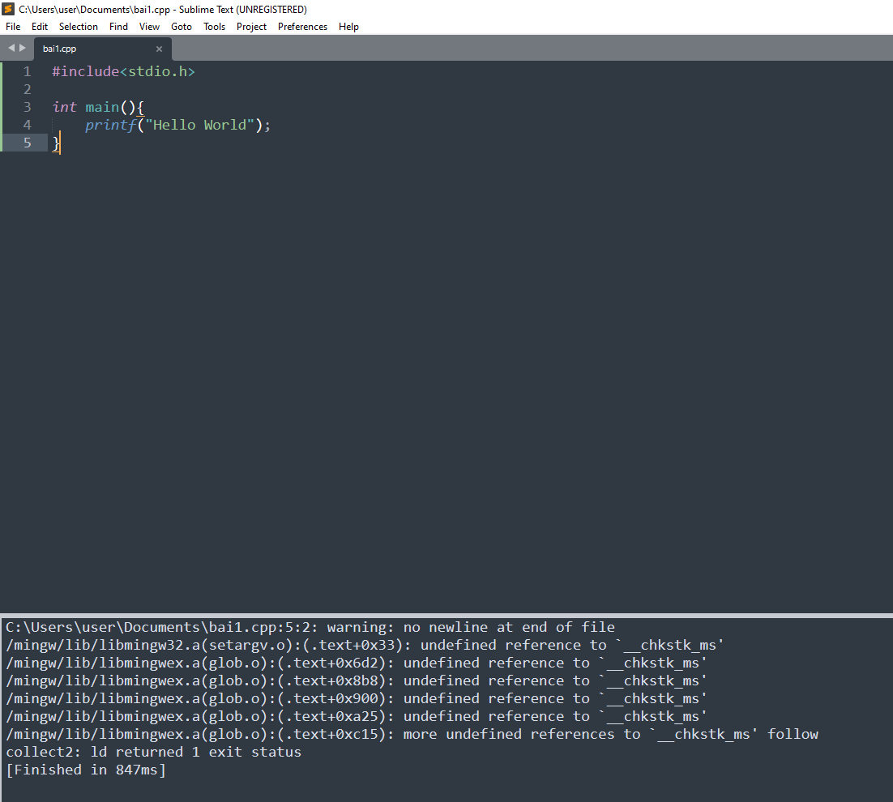Go to previous tab with left arrow
Image resolution: width=893 pixels, height=802 pixels.
point(11,49)
